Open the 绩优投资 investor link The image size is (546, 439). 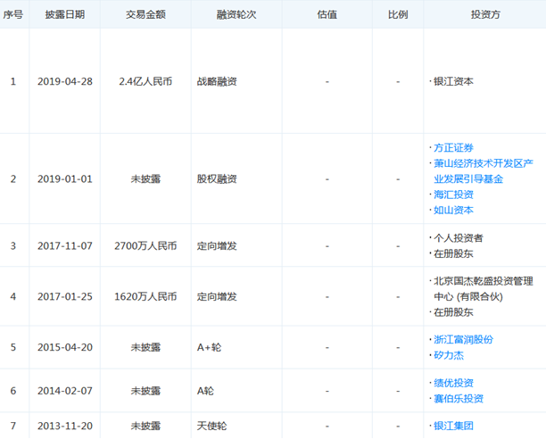pos(453,384)
